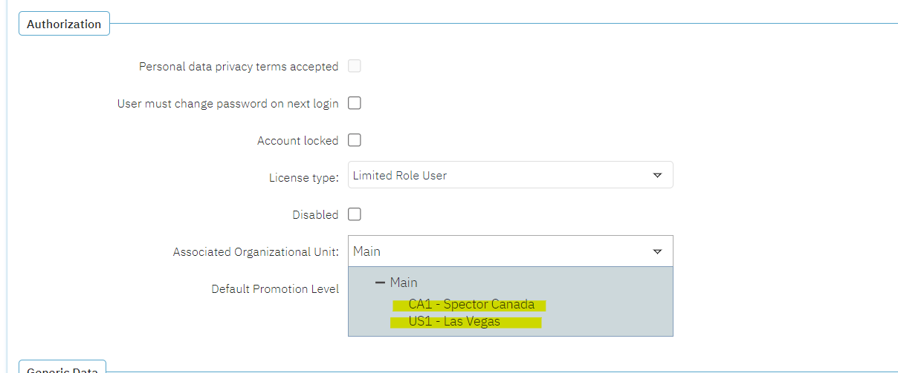Image resolution: width=898 pixels, height=373 pixels.
Task: Click the License type label
Action: click(304, 177)
